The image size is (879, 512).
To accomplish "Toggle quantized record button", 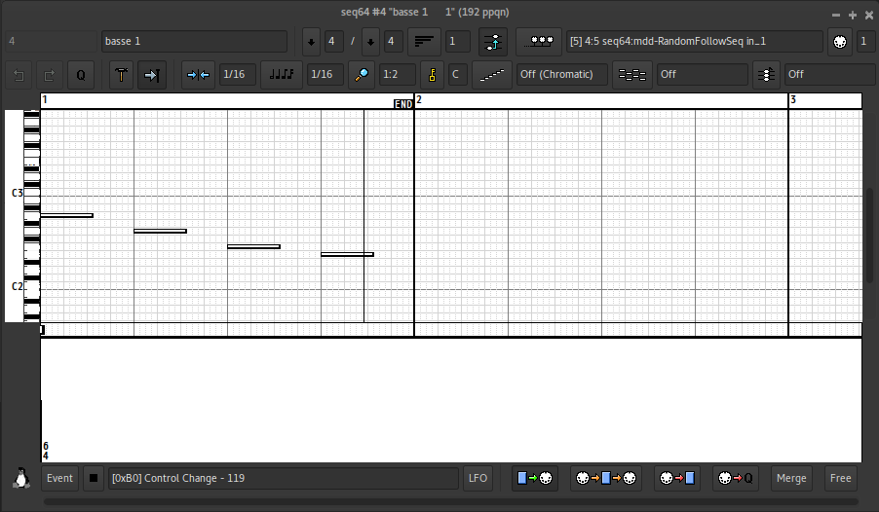I will pyautogui.click(x=736, y=478).
